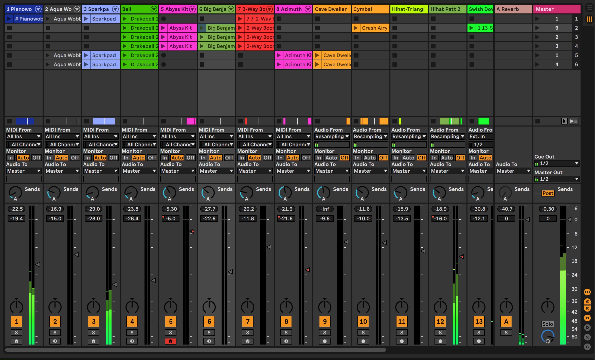Expand the 1 Pianowo track header disclosure arrow

click(38, 9)
